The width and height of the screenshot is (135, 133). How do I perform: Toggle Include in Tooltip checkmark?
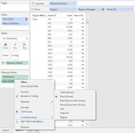click(x=17, y=96)
